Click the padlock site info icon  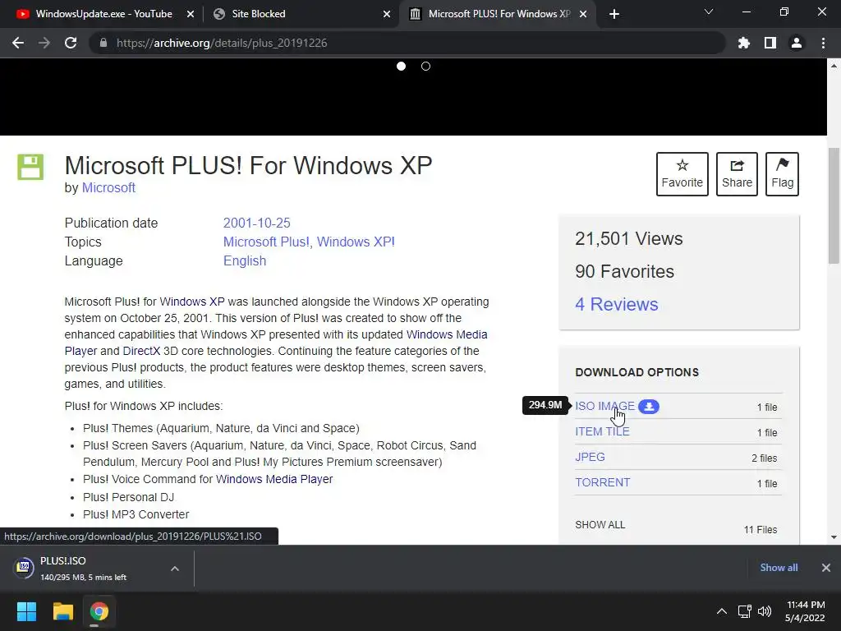pos(103,43)
